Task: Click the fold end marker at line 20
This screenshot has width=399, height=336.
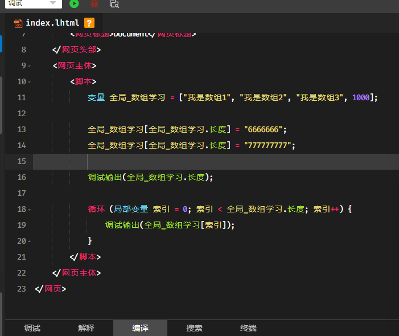Action: point(29,241)
